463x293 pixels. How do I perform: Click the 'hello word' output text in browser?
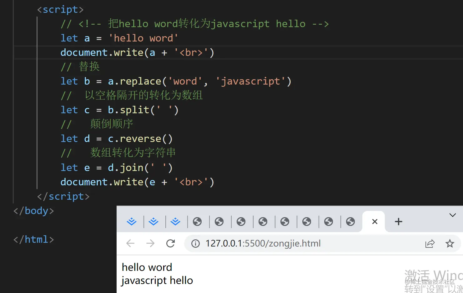point(147,267)
